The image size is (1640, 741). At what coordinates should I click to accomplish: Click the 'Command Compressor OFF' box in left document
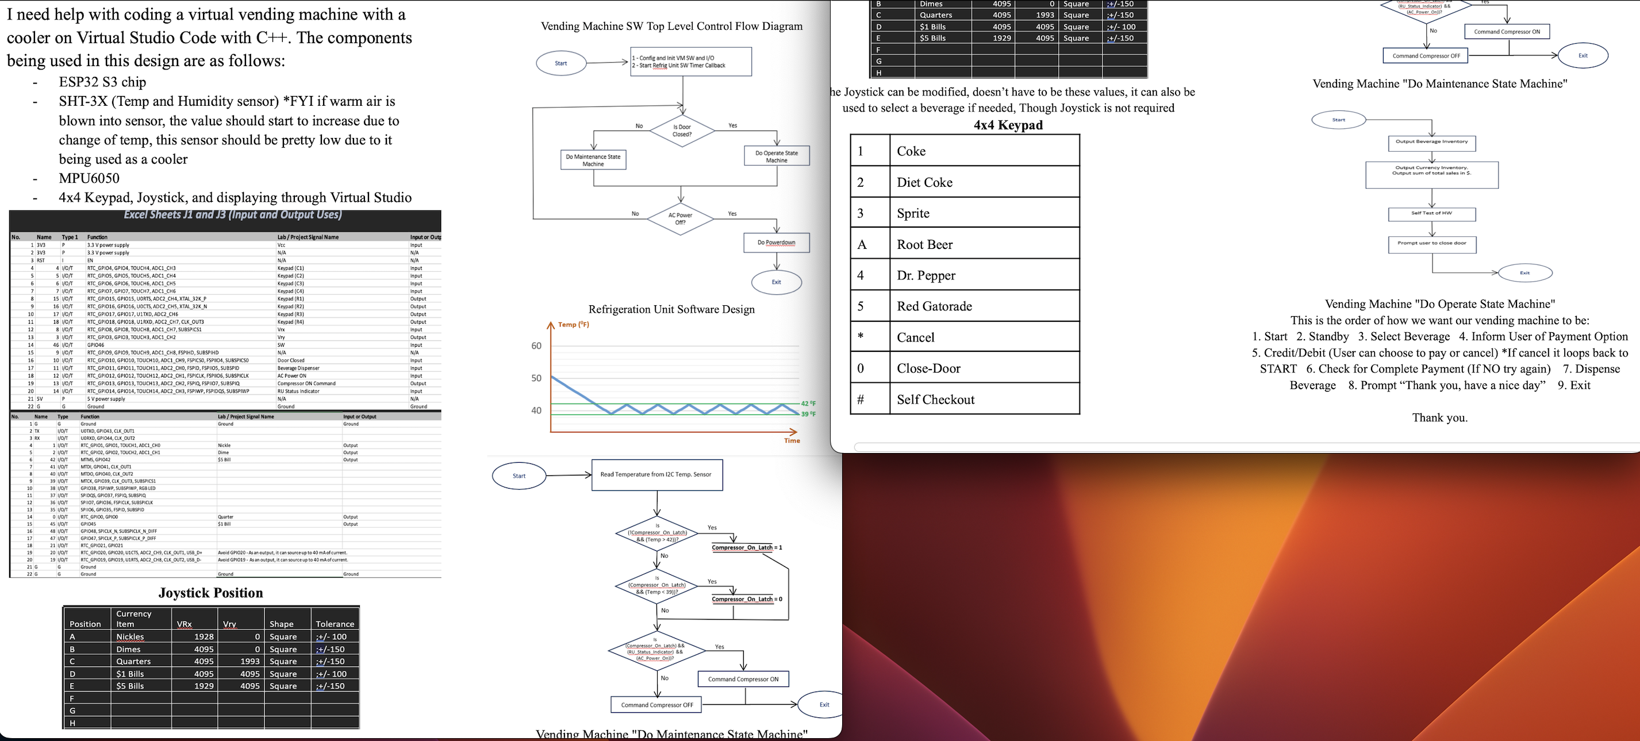656,705
